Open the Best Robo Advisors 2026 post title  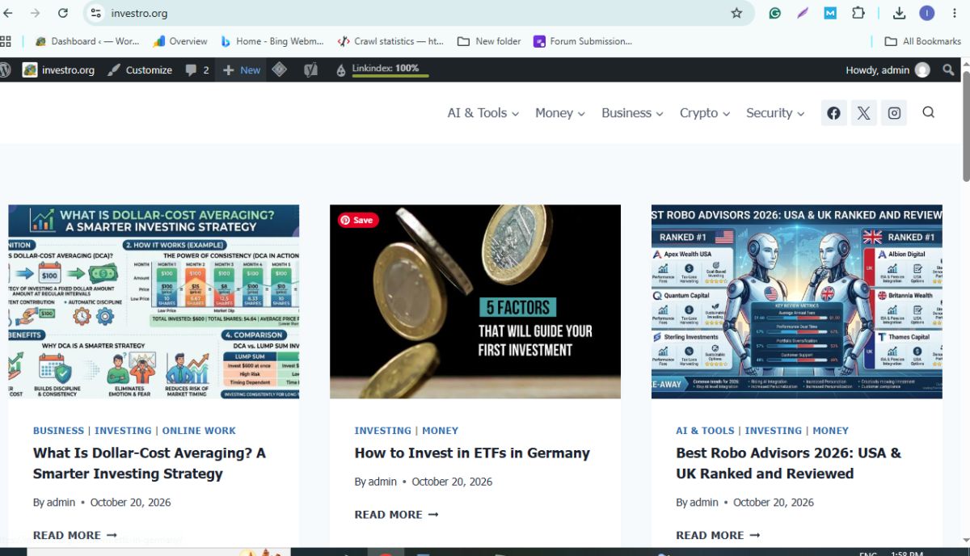coord(789,463)
